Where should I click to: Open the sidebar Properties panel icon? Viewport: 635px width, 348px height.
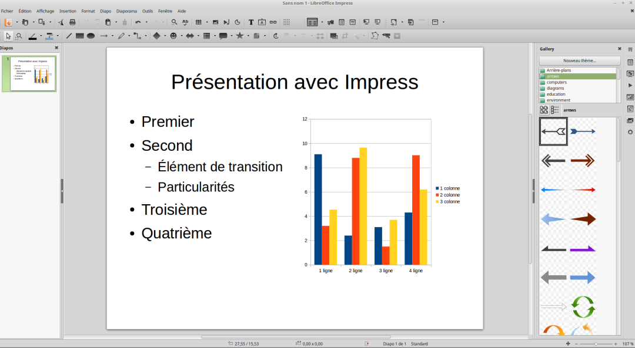[x=630, y=62]
